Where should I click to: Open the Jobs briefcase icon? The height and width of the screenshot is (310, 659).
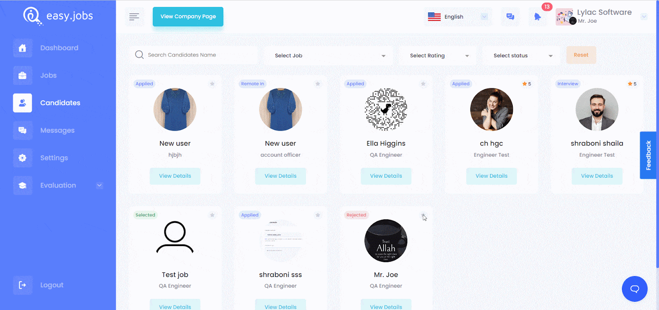[x=23, y=75]
